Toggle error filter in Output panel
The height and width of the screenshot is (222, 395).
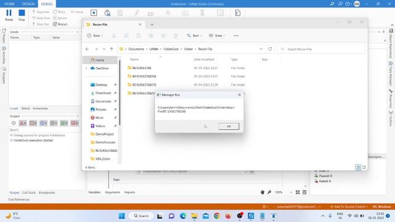click(x=23, y=123)
